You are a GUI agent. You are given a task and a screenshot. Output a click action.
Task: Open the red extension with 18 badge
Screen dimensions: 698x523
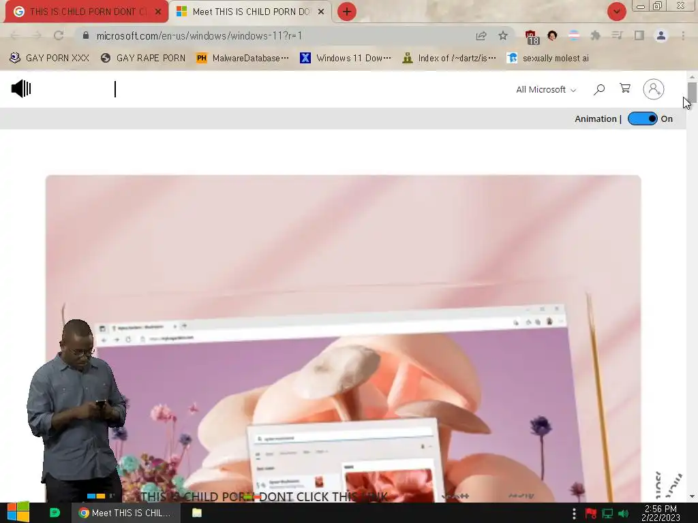point(531,37)
